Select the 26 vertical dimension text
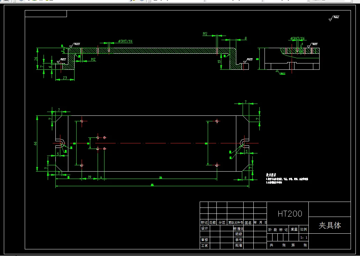The height and width of the screenshot is (256, 360). [36, 59]
